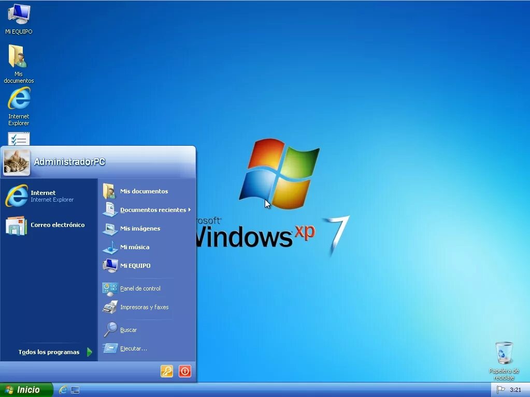Open Impresoras y faxes

[x=147, y=307]
